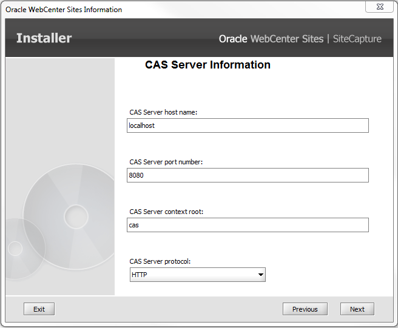Viewport: 398px width, 328px height.
Task: Exit the installer
Action: tap(39, 309)
